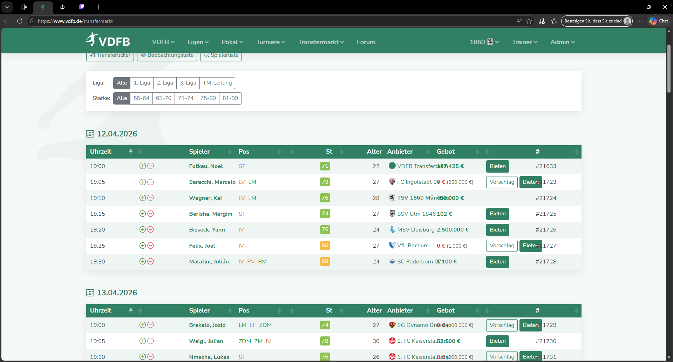Image resolution: width=673 pixels, height=362 pixels.
Task: Select strength range 75-80 filter
Action: pos(208,98)
